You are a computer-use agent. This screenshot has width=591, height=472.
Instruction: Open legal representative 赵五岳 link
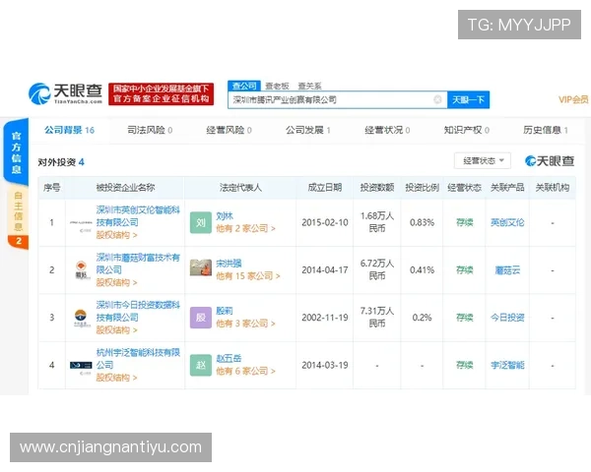(x=229, y=358)
